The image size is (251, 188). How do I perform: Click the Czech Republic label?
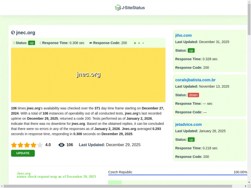click(120, 172)
